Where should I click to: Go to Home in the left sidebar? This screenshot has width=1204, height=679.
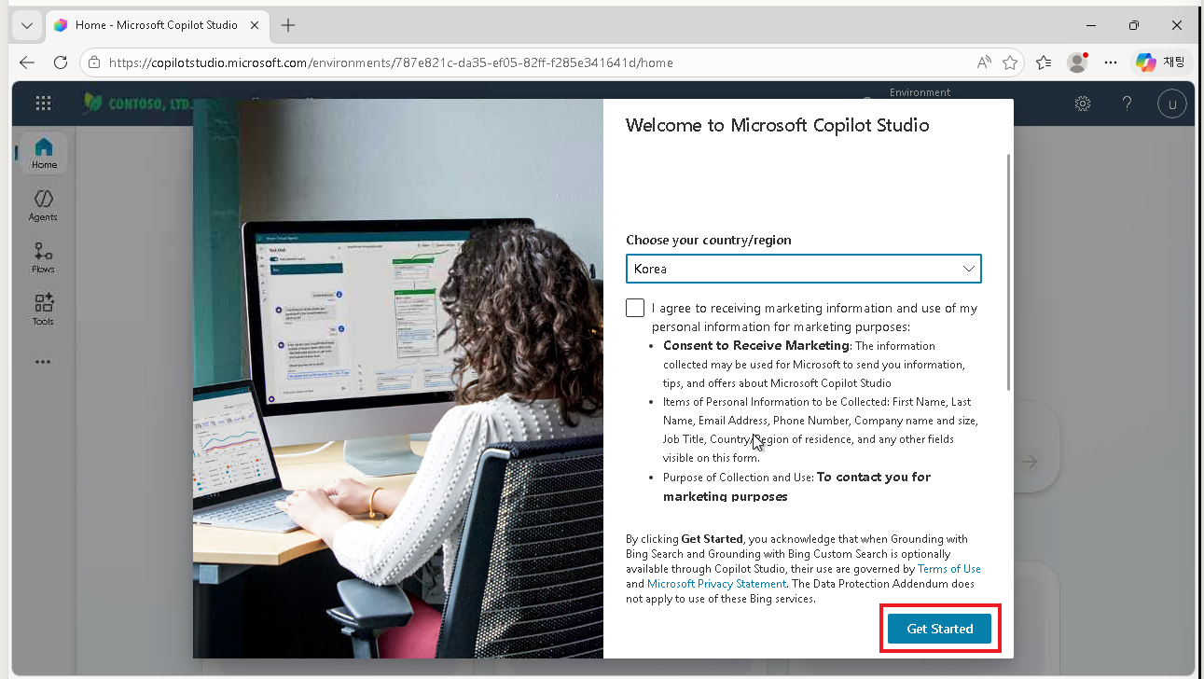tap(44, 154)
